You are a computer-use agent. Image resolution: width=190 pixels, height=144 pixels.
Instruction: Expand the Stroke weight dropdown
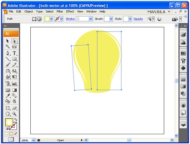[90, 19]
